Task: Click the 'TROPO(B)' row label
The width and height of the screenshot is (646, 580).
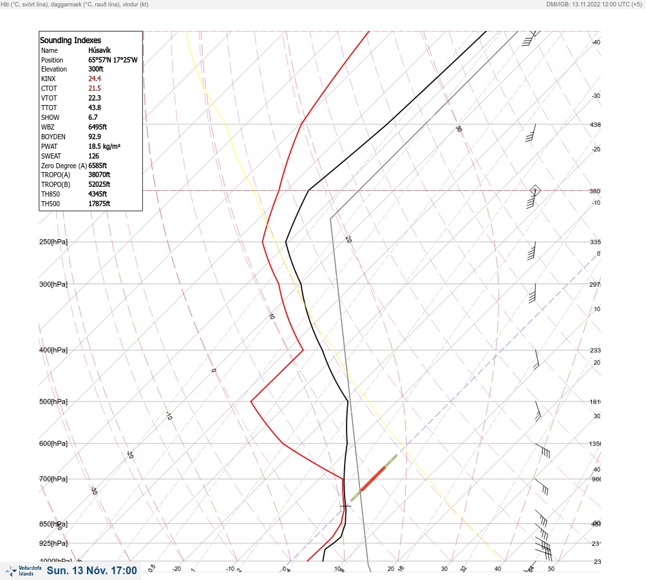Action: (x=55, y=184)
